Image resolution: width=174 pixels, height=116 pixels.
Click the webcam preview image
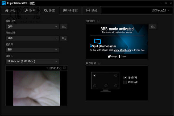[36, 88]
